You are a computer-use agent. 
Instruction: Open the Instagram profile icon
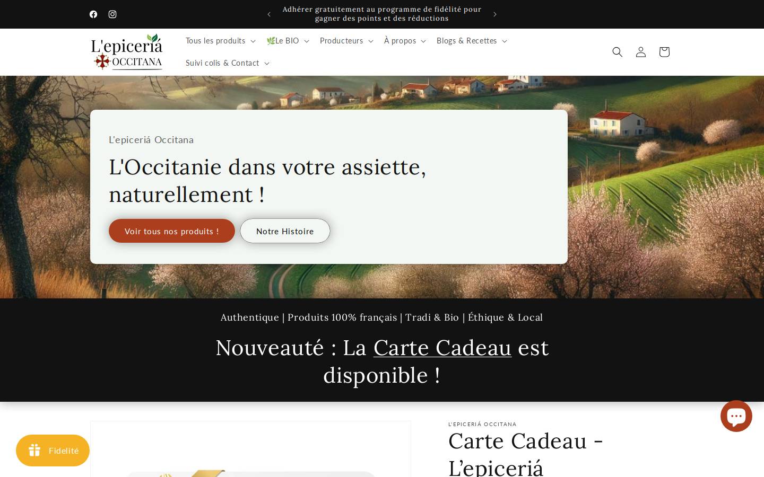(112, 14)
